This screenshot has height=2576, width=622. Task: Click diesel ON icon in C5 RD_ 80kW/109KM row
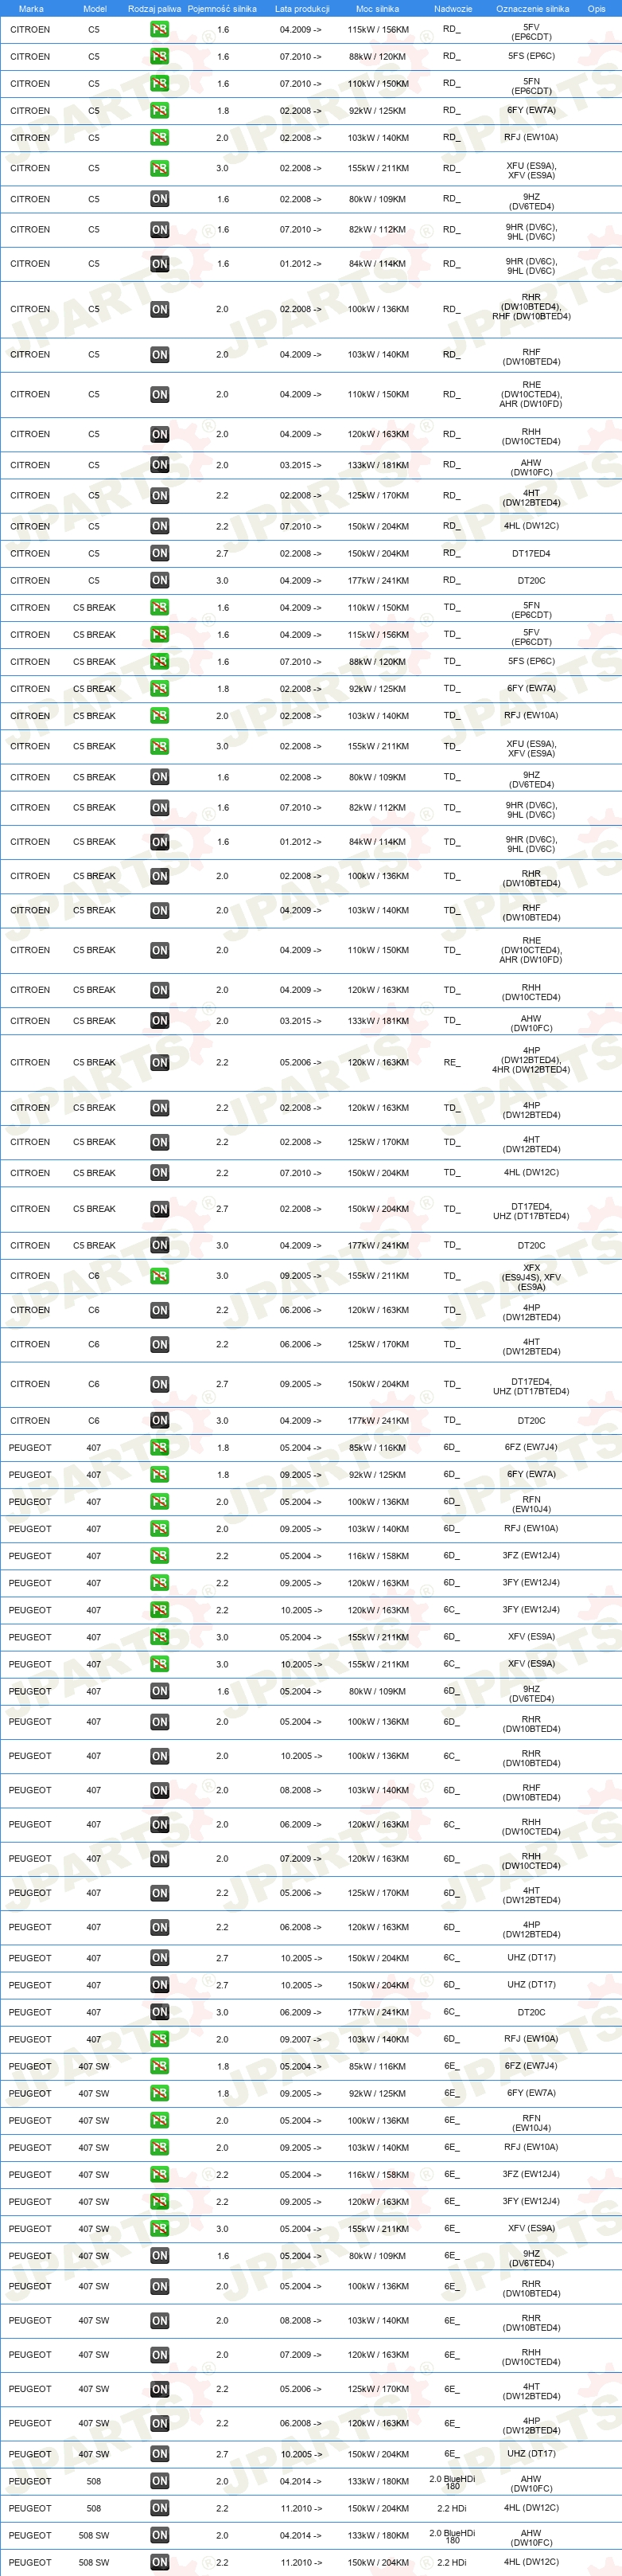pos(159,199)
